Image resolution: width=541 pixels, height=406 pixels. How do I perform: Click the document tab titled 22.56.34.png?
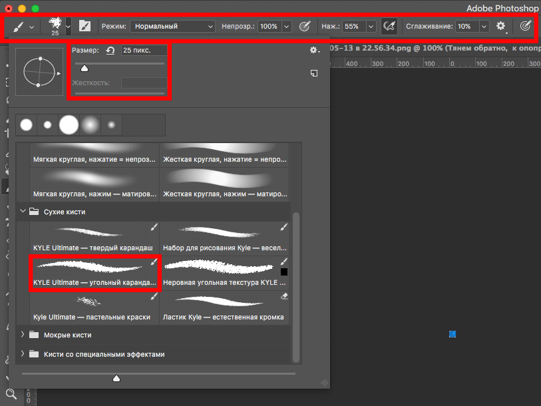tap(435, 48)
